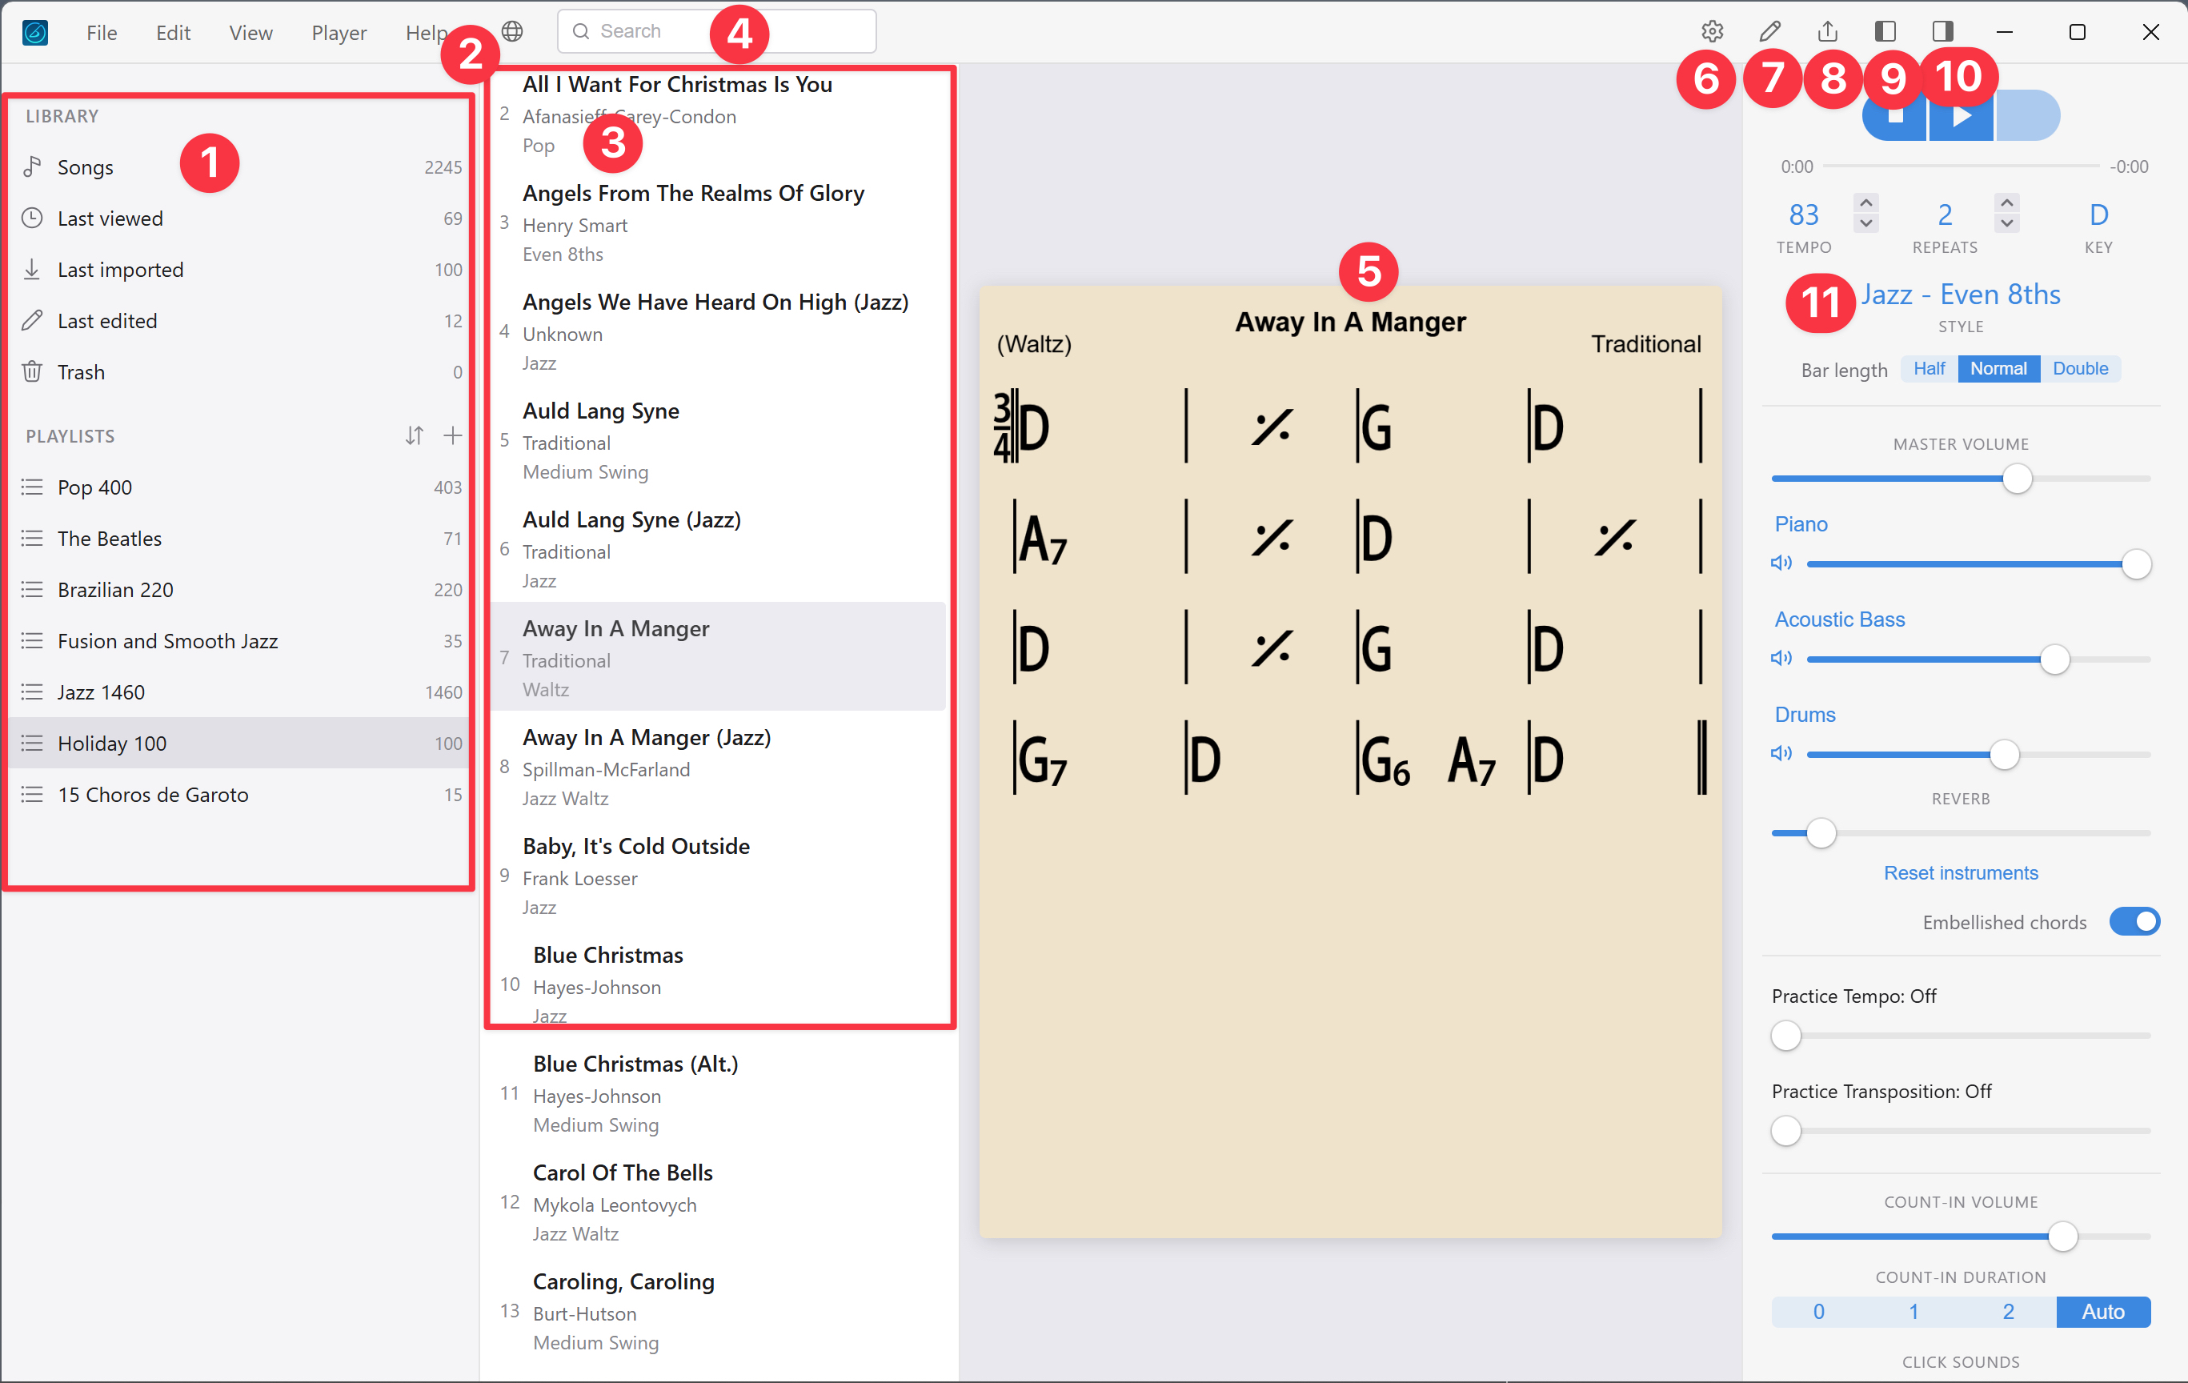
Task: Mute the Piano instrument speaker icon
Action: click(x=1781, y=563)
